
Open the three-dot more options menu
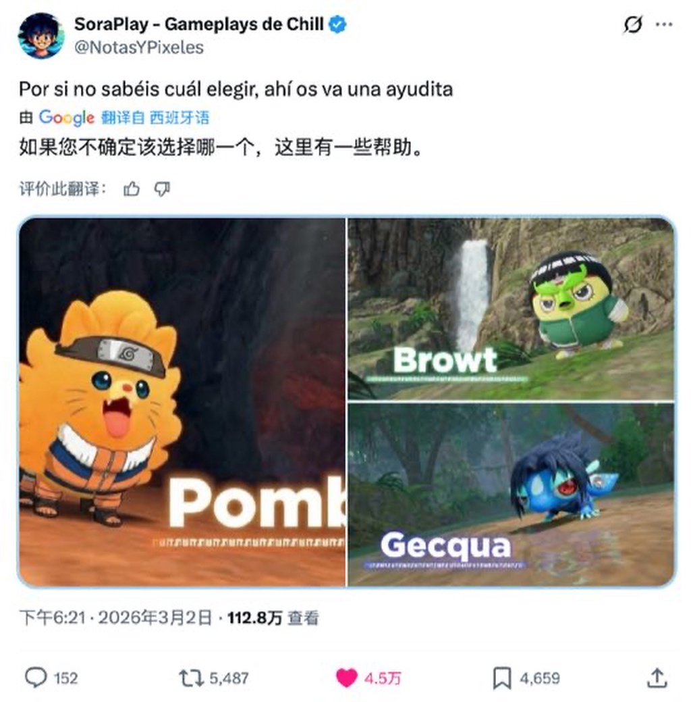coord(664,24)
